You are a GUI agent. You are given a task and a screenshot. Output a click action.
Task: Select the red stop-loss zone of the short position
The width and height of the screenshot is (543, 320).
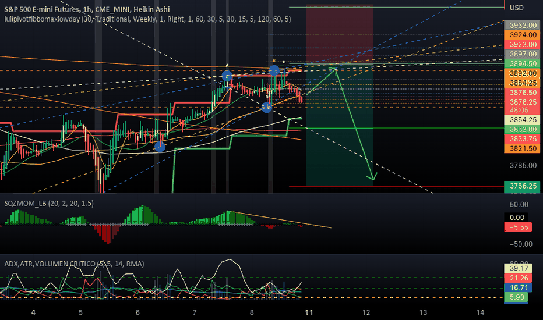point(340,34)
